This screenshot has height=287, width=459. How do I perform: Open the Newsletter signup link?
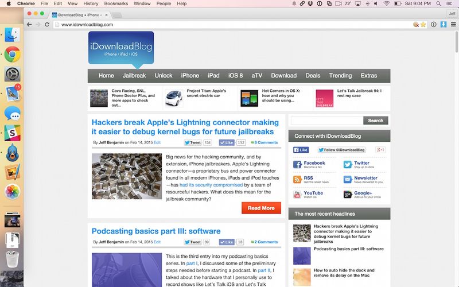tap(365, 178)
